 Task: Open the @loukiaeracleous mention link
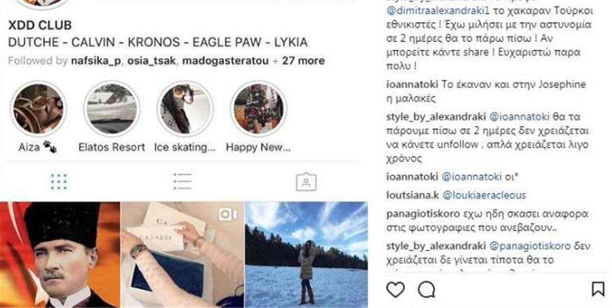[484, 195]
